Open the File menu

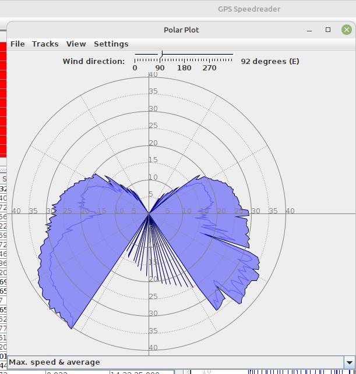[17, 44]
